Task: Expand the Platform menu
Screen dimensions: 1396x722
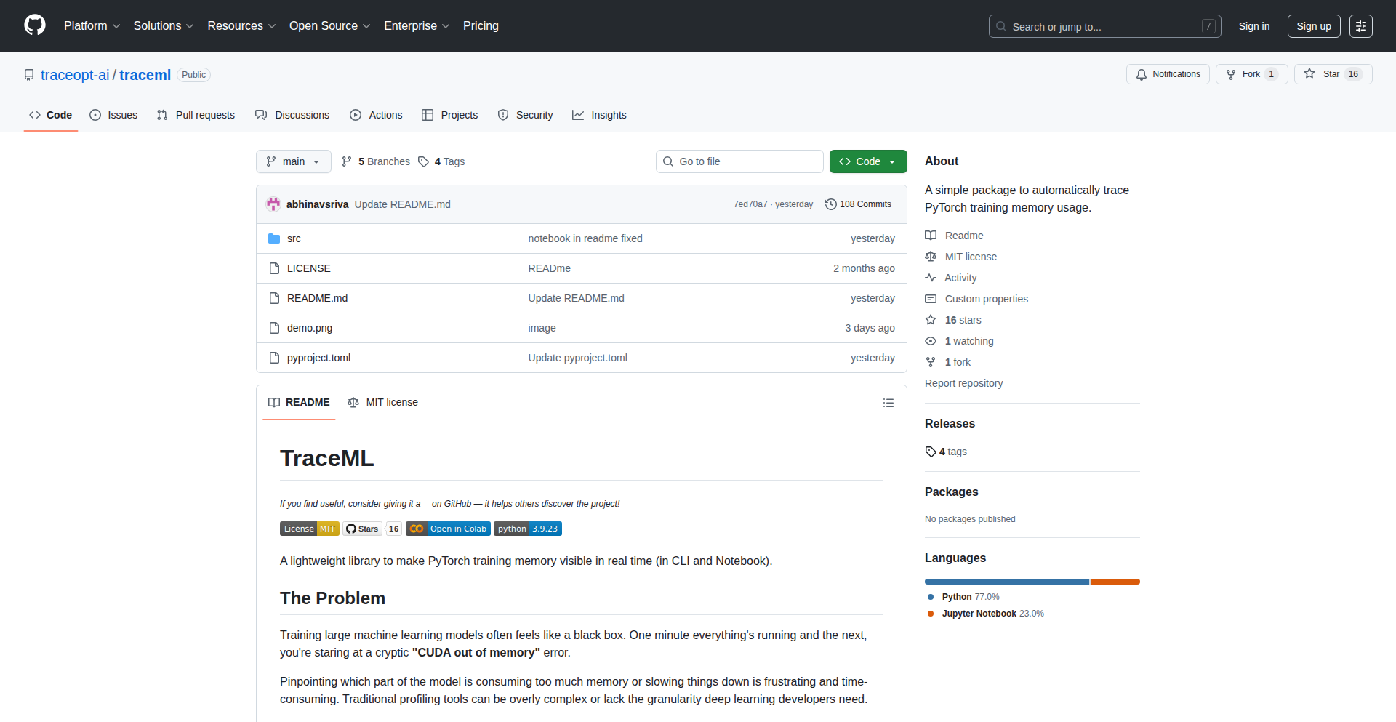Action: point(92,26)
